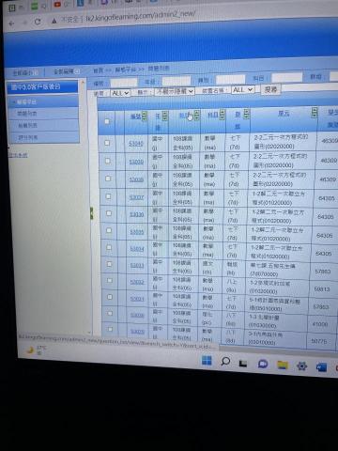Click sort arrows next to 科目 header
Viewport: 338px width, 451px height.
pyautogui.click(x=222, y=115)
